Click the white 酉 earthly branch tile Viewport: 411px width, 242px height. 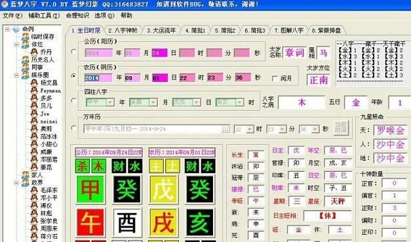pyautogui.click(x=127, y=222)
